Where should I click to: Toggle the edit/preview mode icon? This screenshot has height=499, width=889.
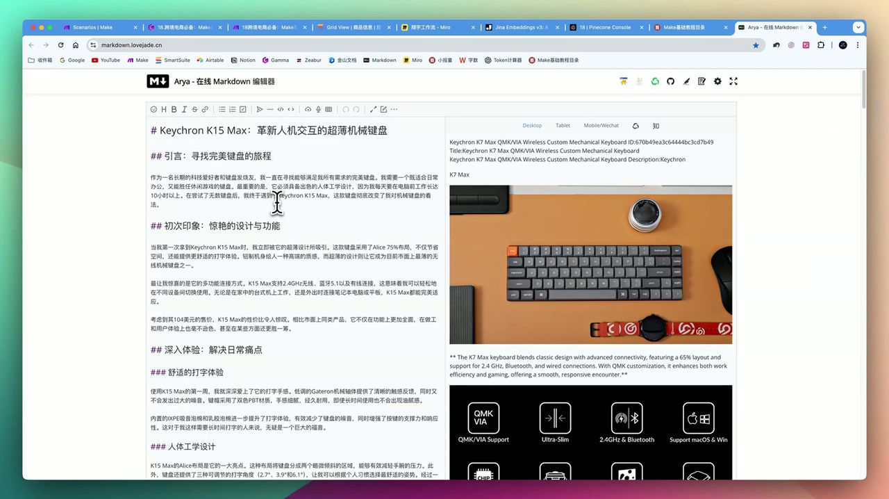(x=383, y=109)
